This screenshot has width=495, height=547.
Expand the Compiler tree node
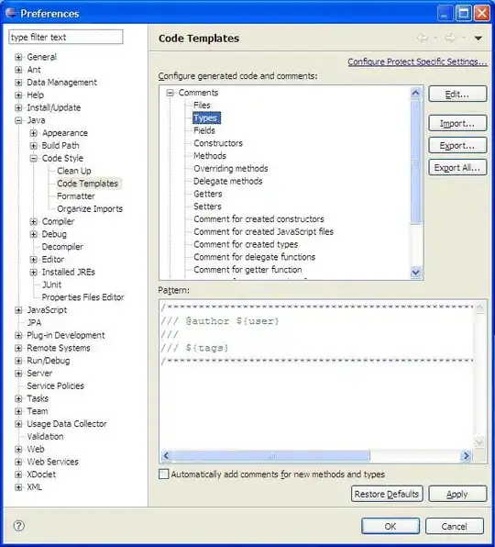33,221
